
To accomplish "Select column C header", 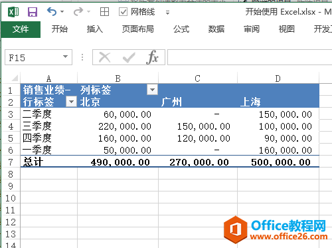I will [197, 78].
